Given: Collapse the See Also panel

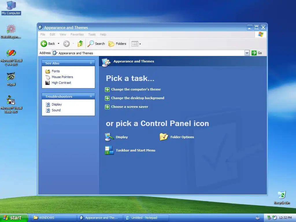Looking at the screenshot, I should point(91,63).
